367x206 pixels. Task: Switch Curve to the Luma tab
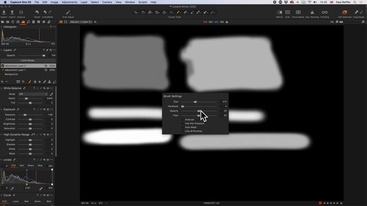pos(15,201)
